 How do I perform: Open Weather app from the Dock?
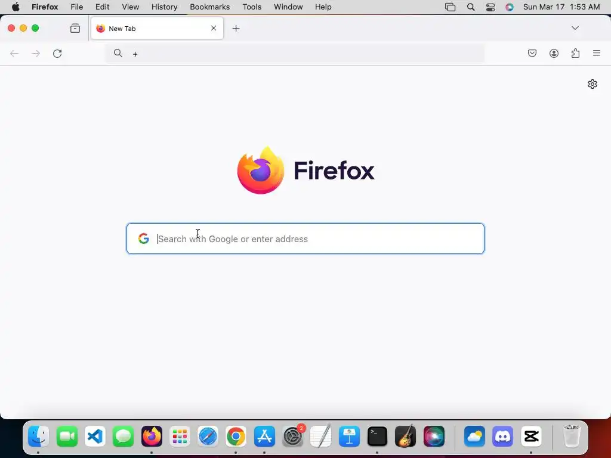(474, 436)
